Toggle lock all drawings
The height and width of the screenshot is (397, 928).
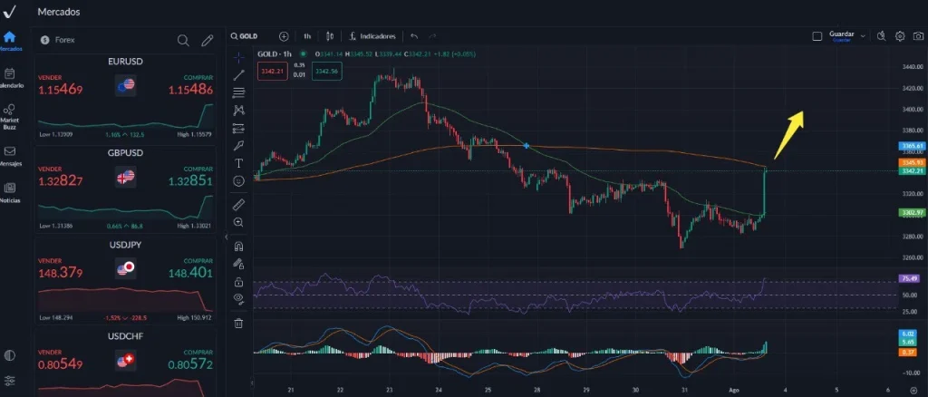238,281
